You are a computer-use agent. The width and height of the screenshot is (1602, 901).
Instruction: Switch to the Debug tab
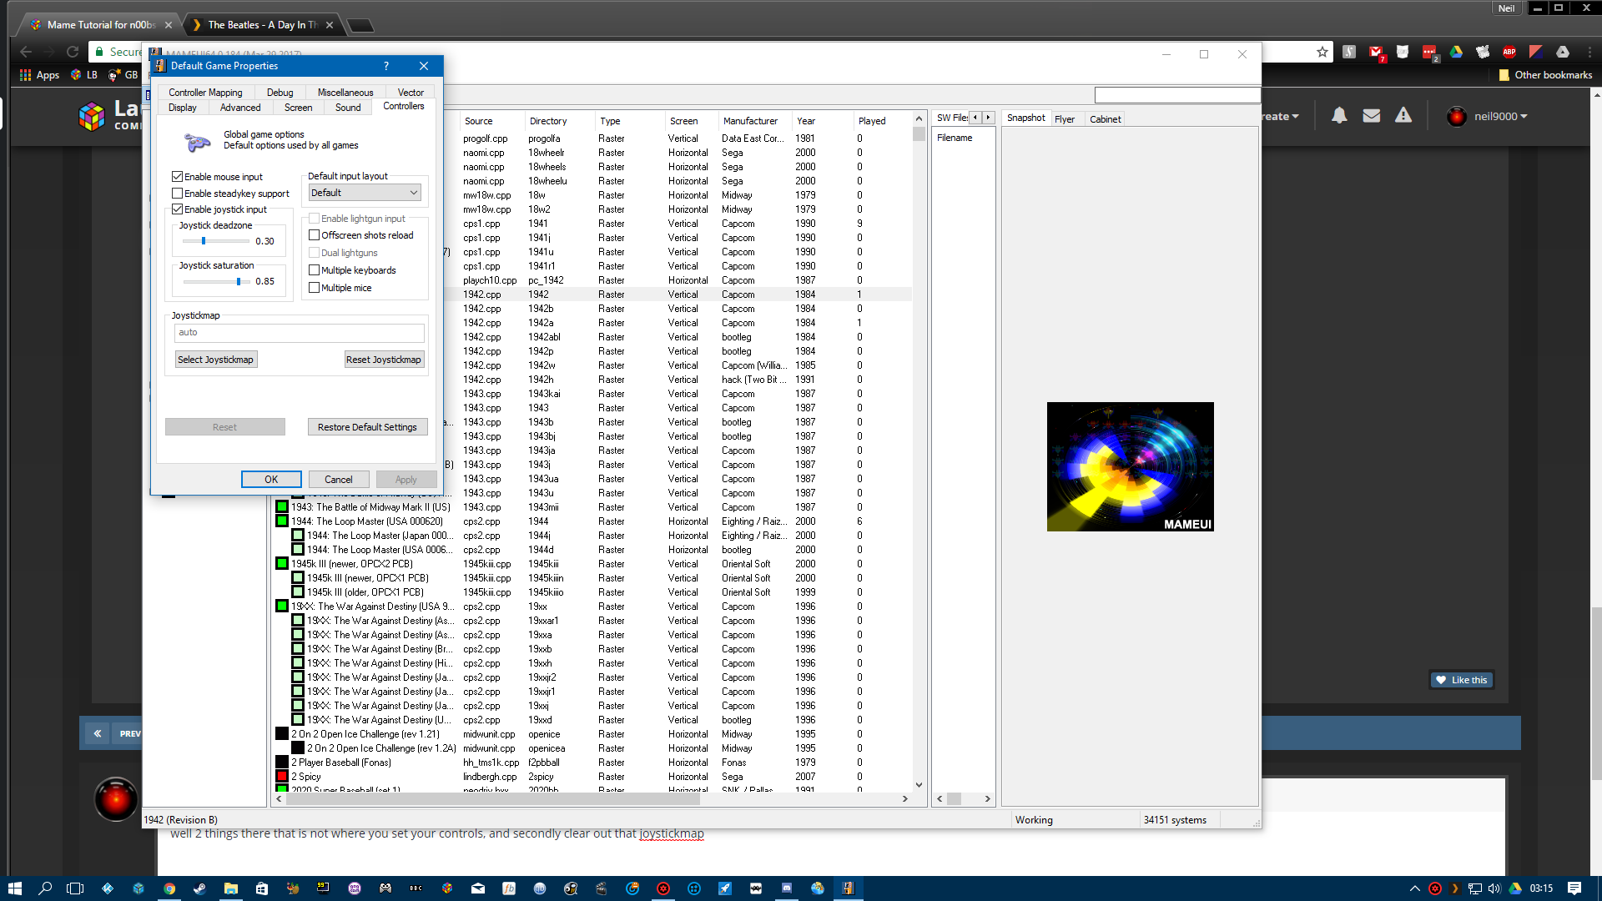(x=280, y=93)
